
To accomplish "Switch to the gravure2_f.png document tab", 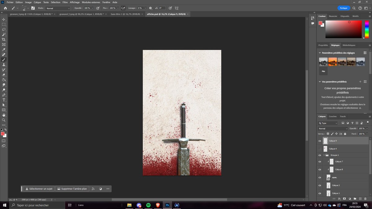I will [x=82, y=14].
